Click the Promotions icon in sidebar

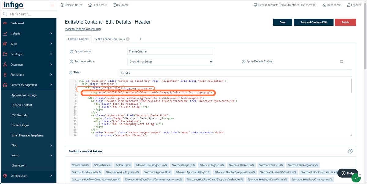click(5, 75)
